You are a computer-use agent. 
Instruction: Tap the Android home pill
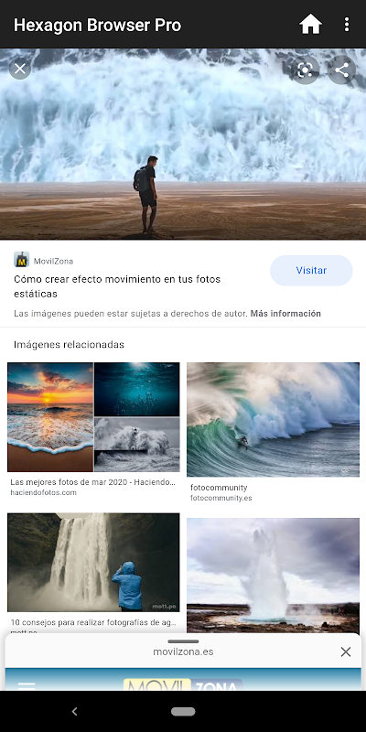tap(183, 712)
